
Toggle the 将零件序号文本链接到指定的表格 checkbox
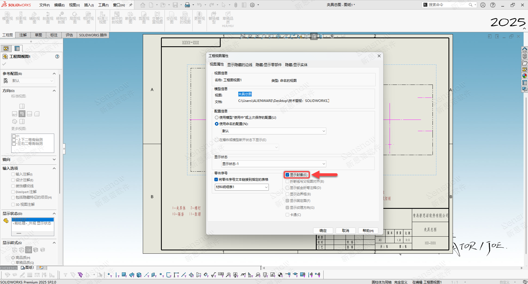(216, 180)
